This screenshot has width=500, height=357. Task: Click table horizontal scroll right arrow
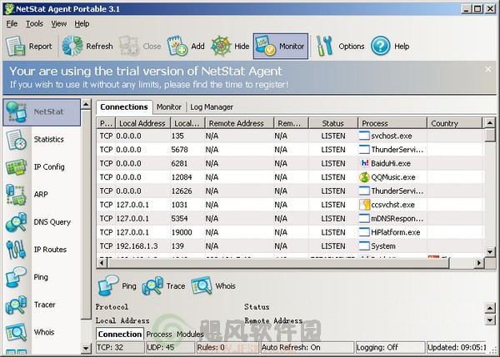(x=478, y=263)
